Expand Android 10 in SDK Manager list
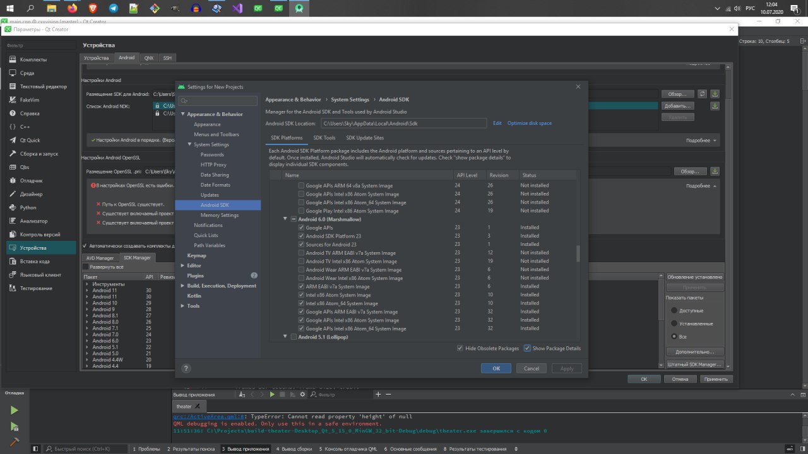 pos(88,303)
